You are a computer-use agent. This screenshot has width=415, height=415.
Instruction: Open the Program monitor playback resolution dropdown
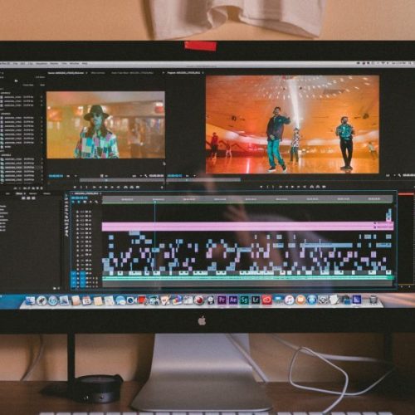pyautogui.click(x=391, y=175)
